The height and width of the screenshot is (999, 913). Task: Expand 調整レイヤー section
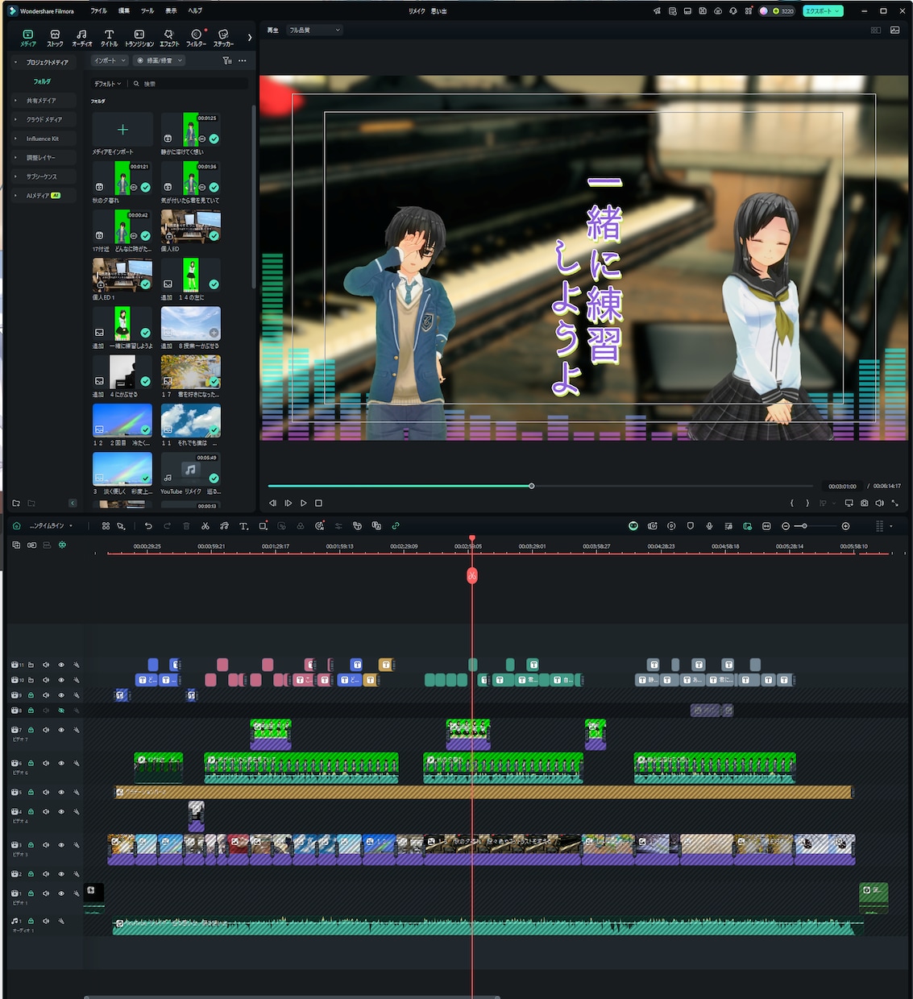[x=15, y=157]
